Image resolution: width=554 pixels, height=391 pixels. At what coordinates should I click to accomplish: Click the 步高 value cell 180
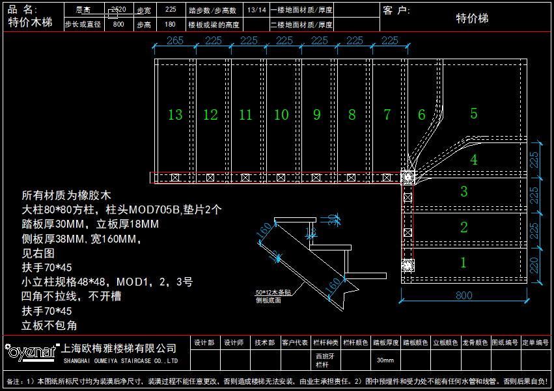coord(171,24)
